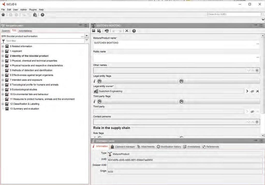Expand 12 Classification & Labelling node
Viewport: 265px width, 185px height.
(x=3, y=104)
